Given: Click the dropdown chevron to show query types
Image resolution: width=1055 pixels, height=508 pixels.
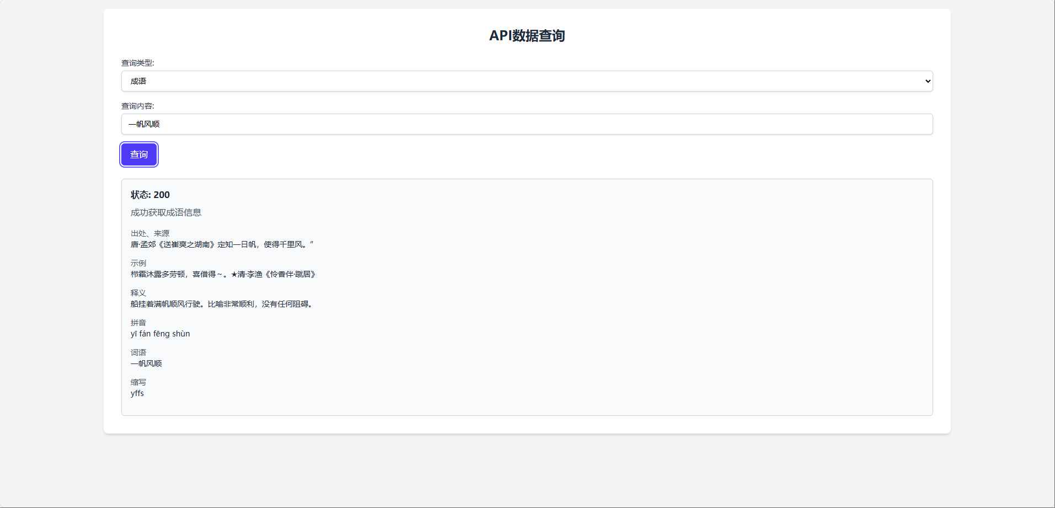Looking at the screenshot, I should [926, 81].
